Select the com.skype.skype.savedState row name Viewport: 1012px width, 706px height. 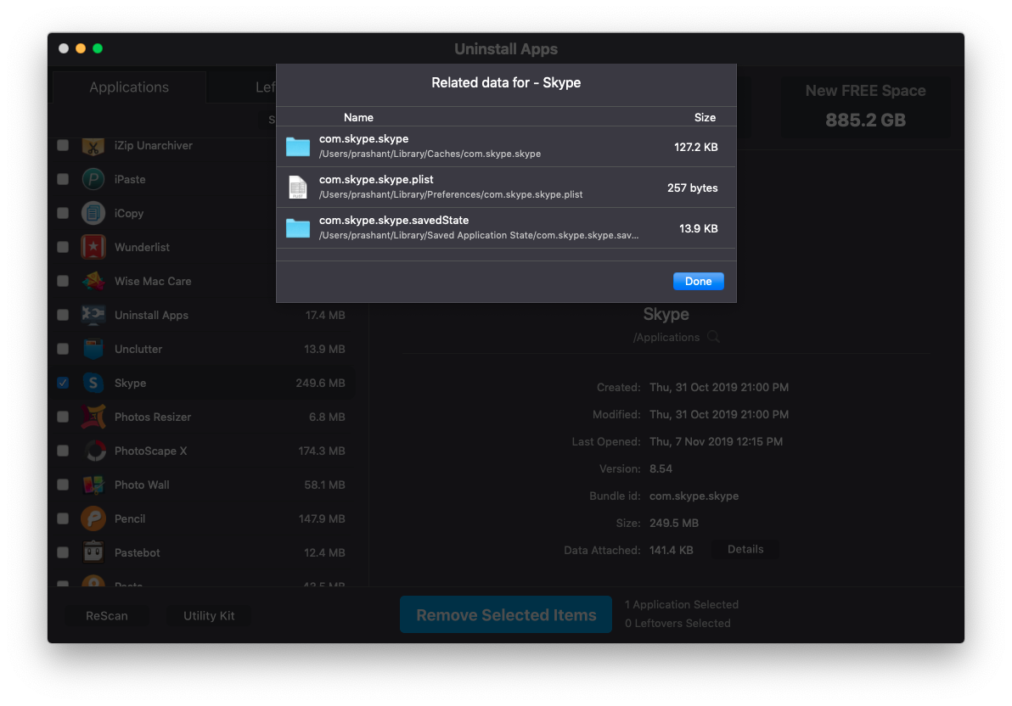tap(394, 220)
